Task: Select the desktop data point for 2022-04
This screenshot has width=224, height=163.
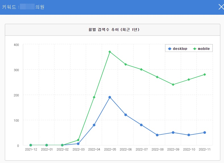Action: (94, 125)
